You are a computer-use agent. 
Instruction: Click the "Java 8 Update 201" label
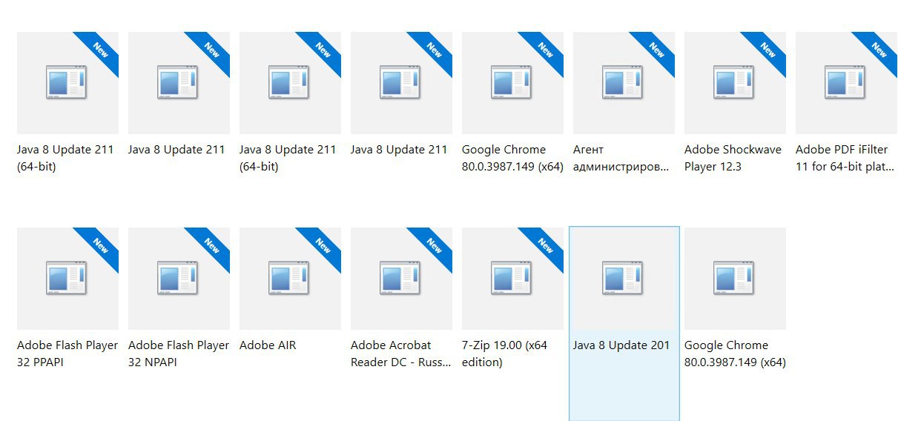tap(621, 345)
